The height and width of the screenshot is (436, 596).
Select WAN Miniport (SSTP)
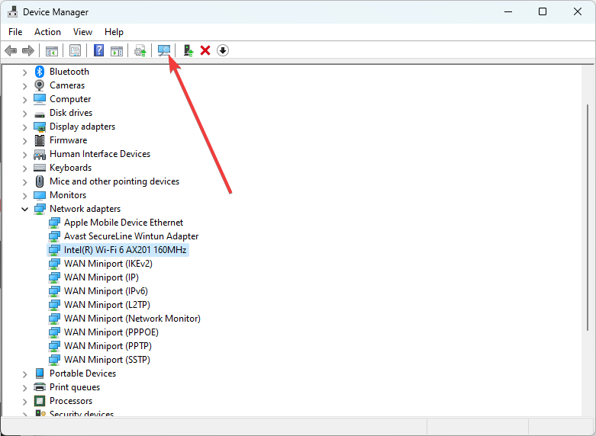[107, 359]
